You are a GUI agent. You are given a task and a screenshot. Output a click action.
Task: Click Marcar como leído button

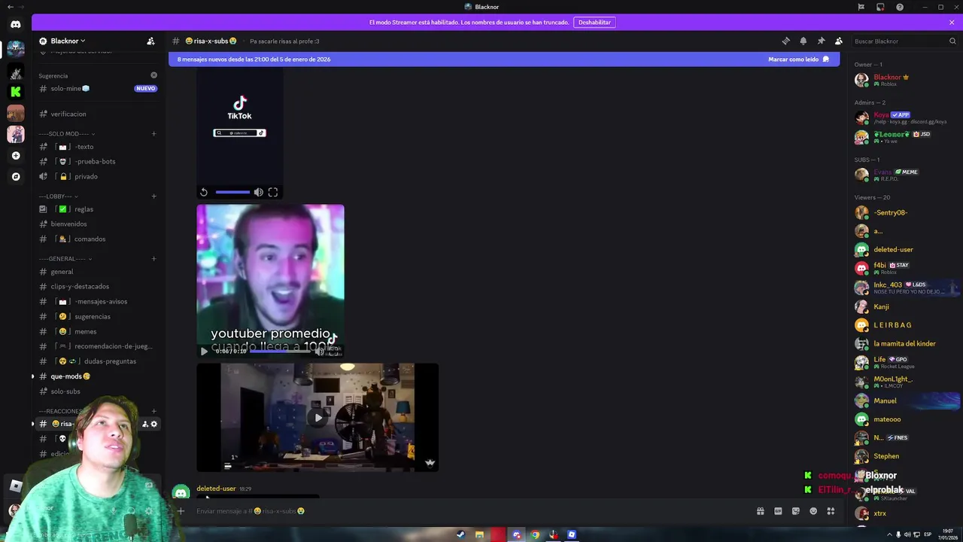(798, 59)
